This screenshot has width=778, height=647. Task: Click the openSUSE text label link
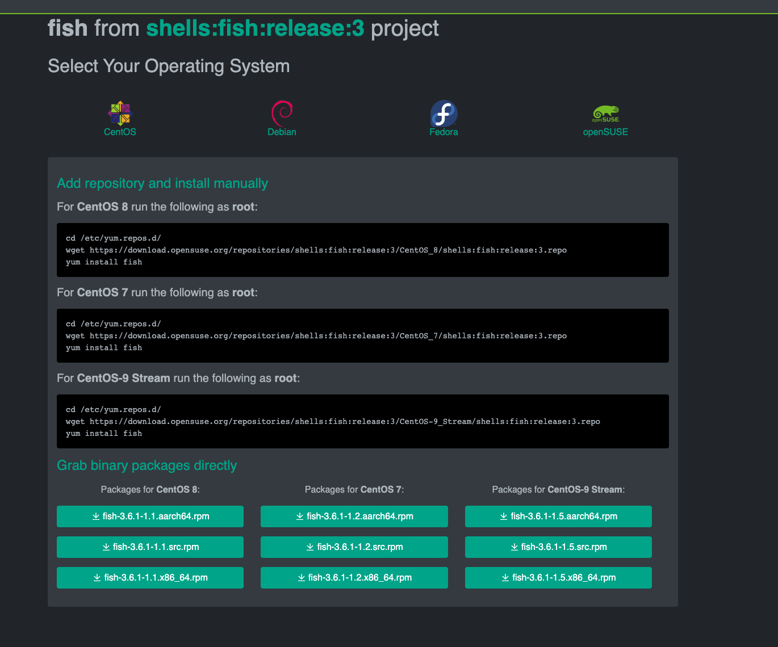coord(605,132)
